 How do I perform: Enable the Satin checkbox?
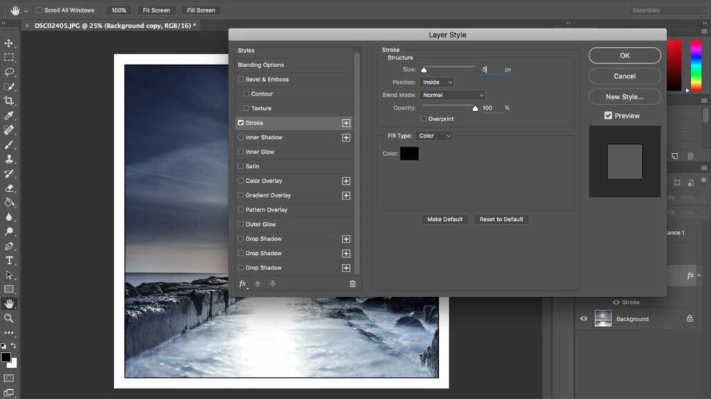241,166
